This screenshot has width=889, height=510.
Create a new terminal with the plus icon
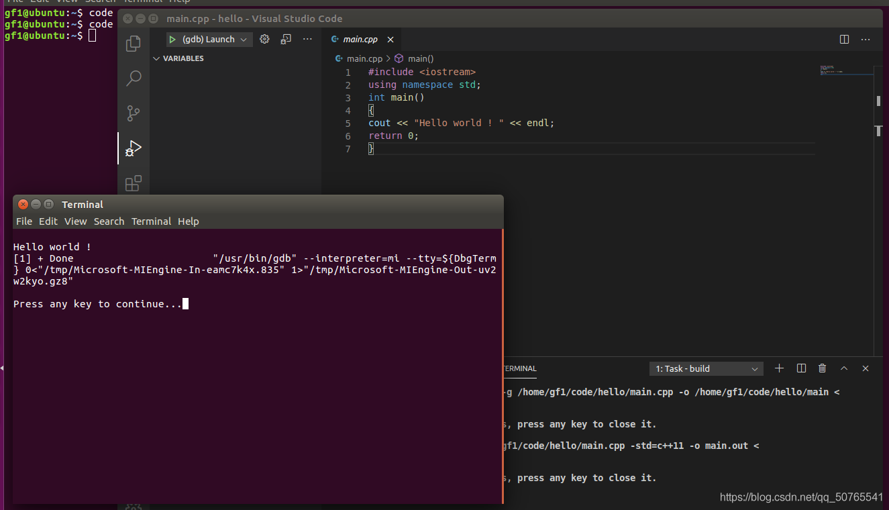click(780, 368)
